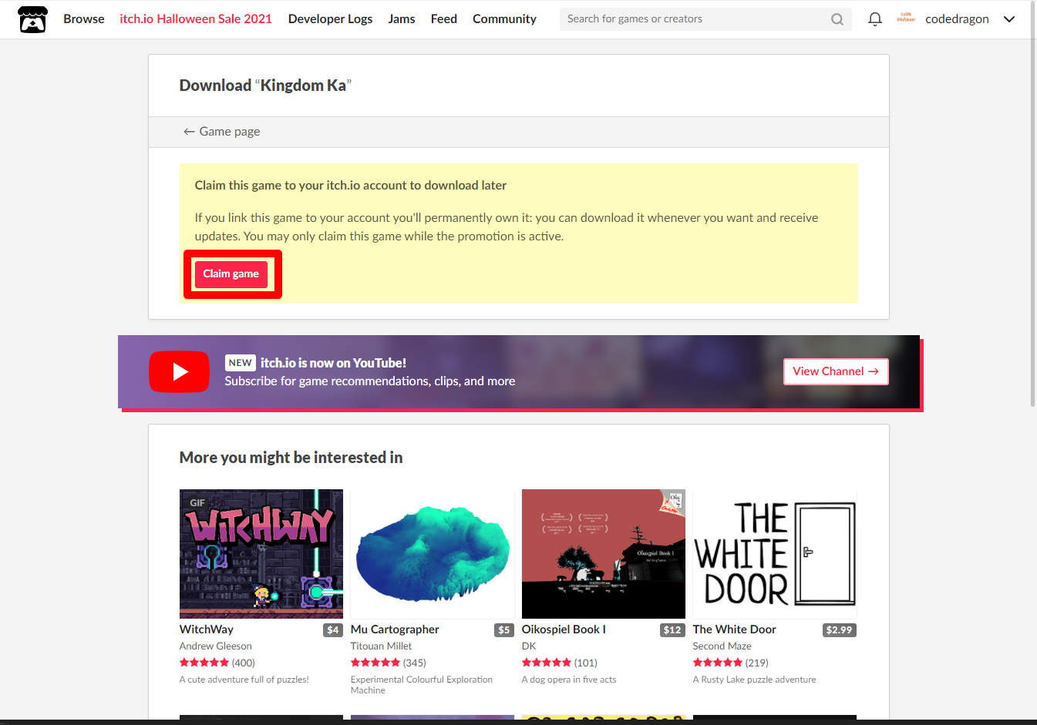Click the search magnifier icon
The image size is (1037, 725).
tap(837, 19)
